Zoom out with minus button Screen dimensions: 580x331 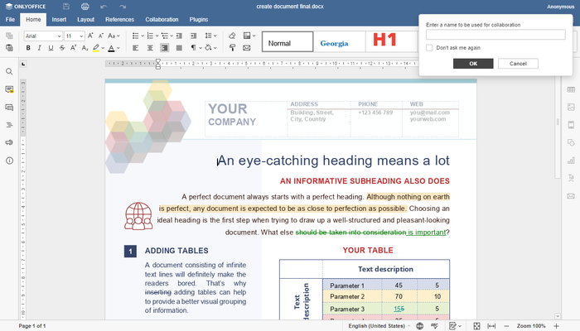(x=506, y=326)
